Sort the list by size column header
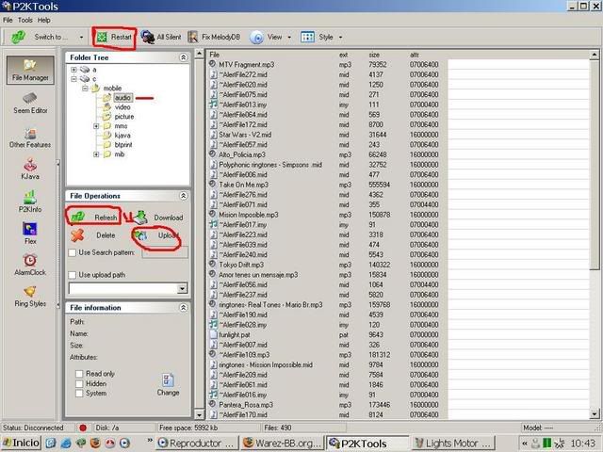Image resolution: width=603 pixels, height=452 pixels. pyautogui.click(x=374, y=55)
